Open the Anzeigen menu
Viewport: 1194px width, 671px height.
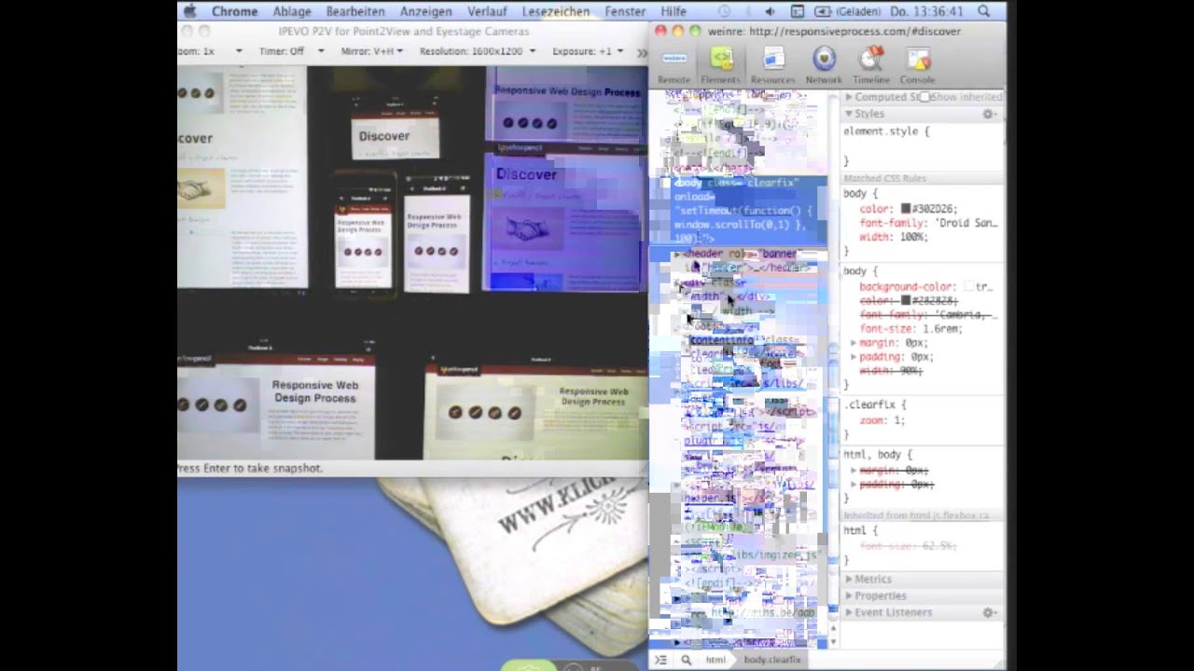(x=426, y=11)
